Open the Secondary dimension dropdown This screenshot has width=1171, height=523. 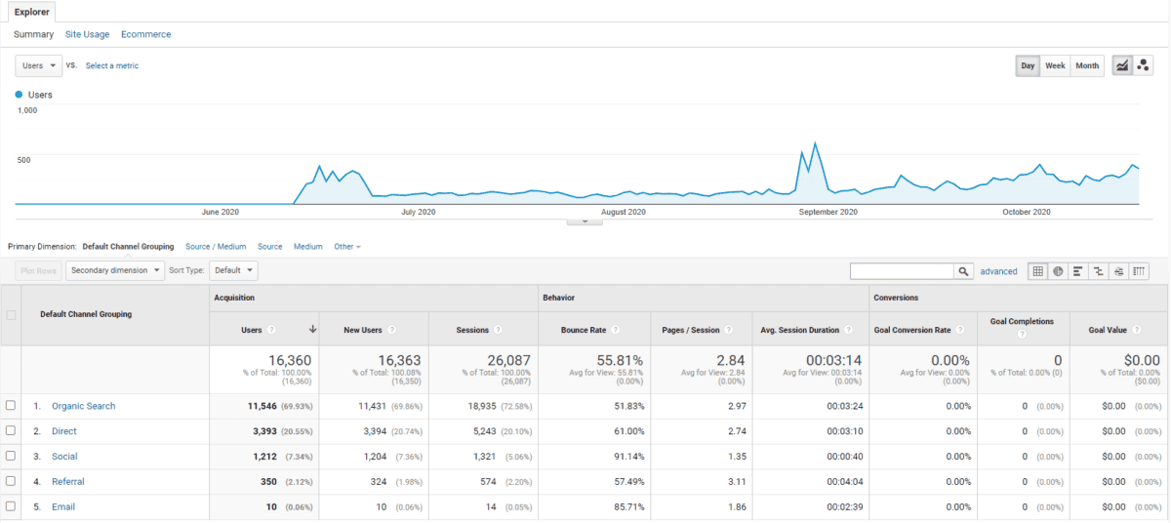coord(115,270)
